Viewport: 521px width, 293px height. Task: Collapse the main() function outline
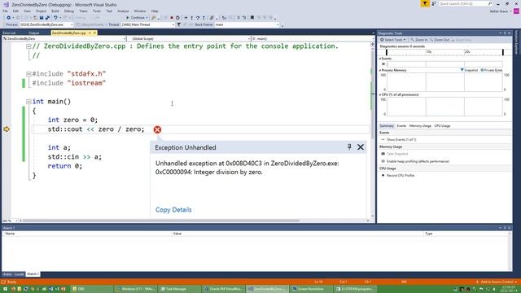point(28,102)
